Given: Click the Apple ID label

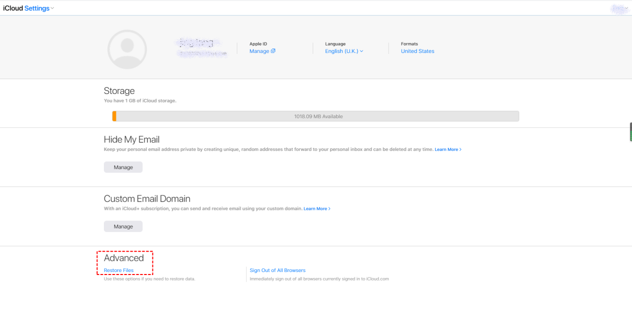Looking at the screenshot, I should (x=258, y=44).
